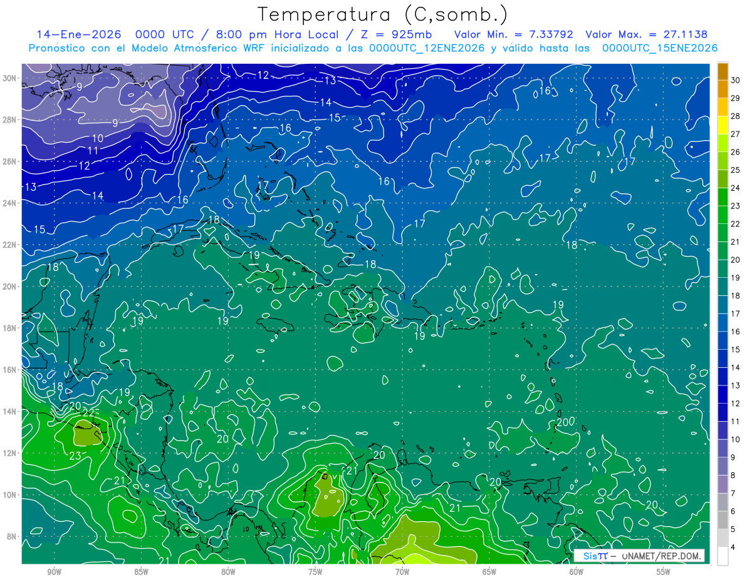Click the initialization stamp '0000UTC_12ENE2026'
This screenshot has width=752, height=580.
pos(426,48)
